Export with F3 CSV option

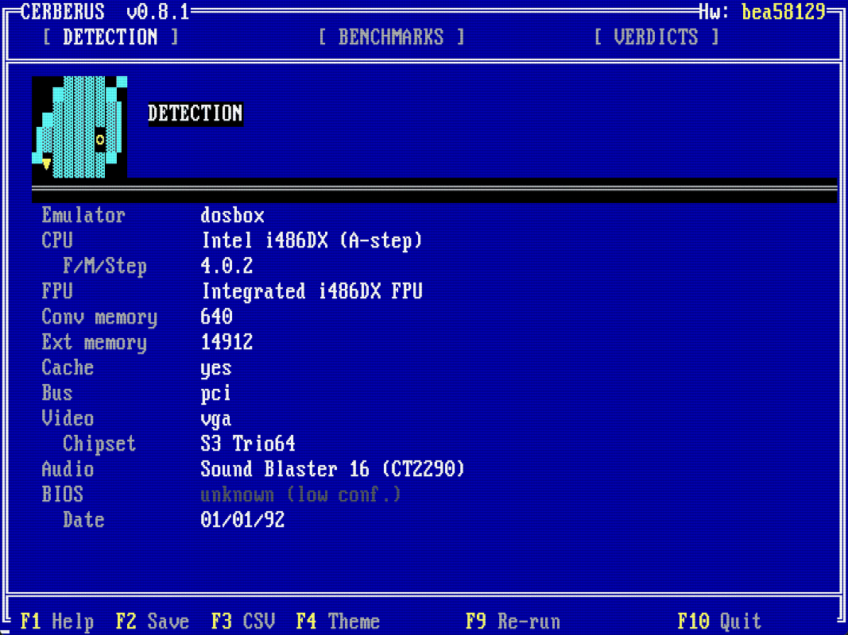[x=243, y=622]
